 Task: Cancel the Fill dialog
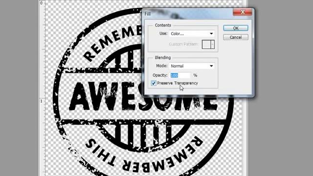236,37
